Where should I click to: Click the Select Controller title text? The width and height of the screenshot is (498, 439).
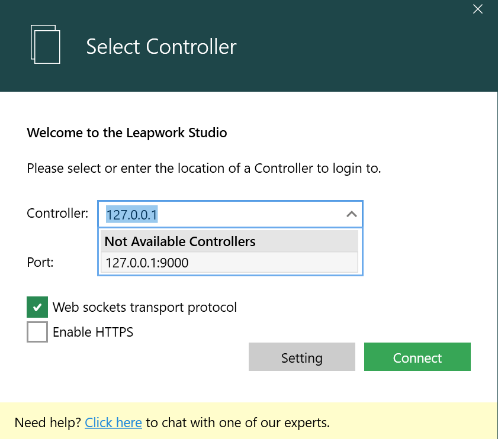pyautogui.click(x=161, y=46)
